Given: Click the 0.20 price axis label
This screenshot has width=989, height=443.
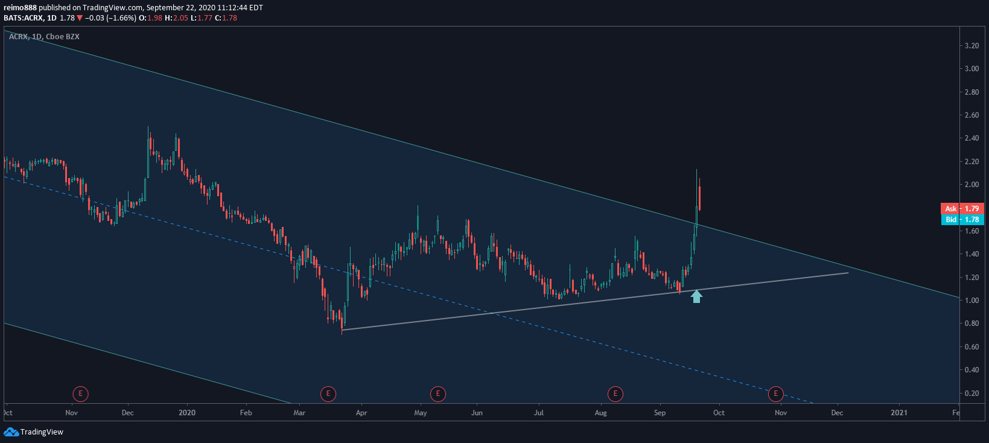Looking at the screenshot, I should click(972, 394).
